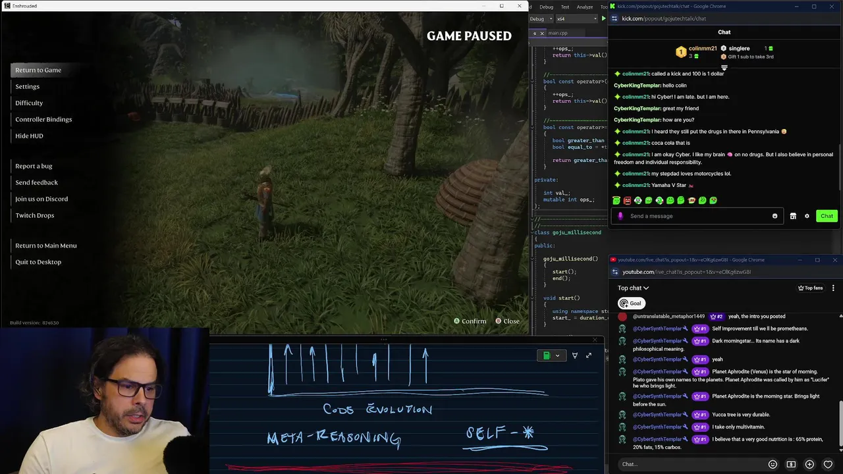The width and height of the screenshot is (843, 474).
Task: Open Kick chat settings gear
Action: tap(807, 216)
